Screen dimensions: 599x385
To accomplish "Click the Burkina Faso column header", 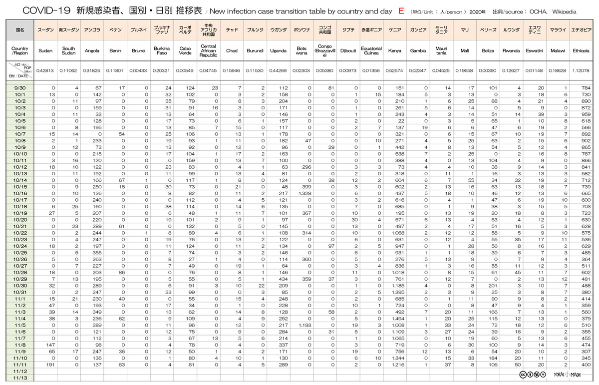I will tap(162, 51).
